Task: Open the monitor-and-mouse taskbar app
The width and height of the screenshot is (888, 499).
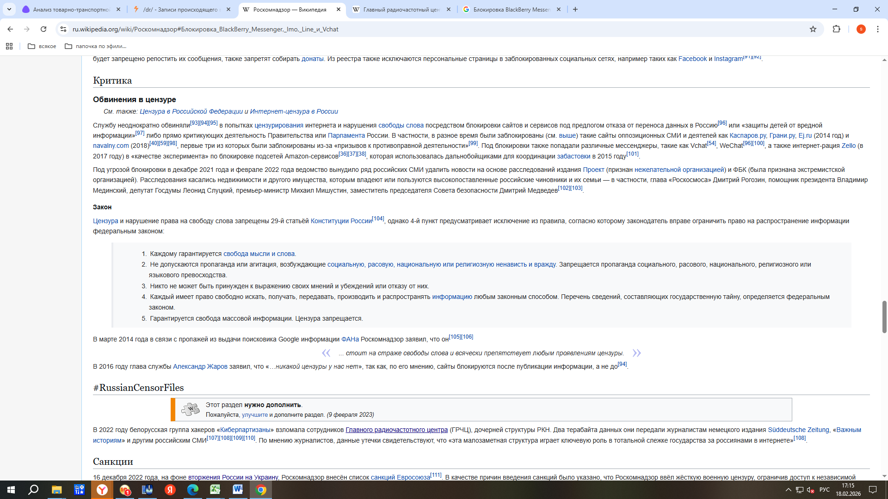Action: coord(147,490)
